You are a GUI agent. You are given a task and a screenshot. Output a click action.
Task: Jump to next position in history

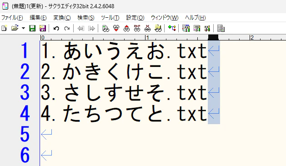91,28
